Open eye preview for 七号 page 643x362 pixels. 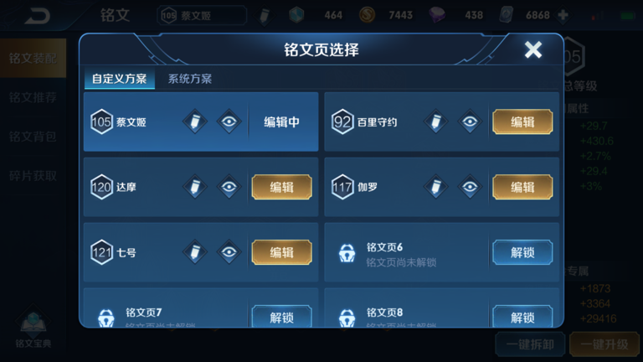tap(229, 252)
